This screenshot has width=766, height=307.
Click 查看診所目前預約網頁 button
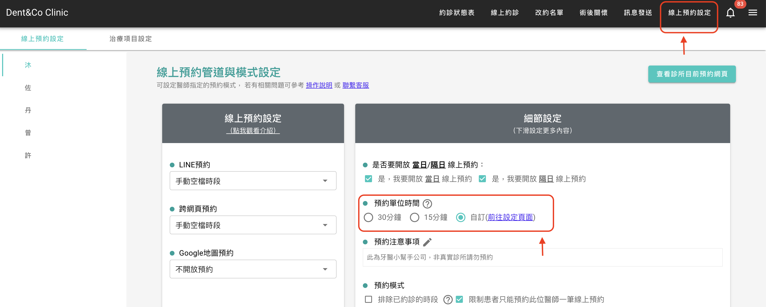[x=692, y=74]
